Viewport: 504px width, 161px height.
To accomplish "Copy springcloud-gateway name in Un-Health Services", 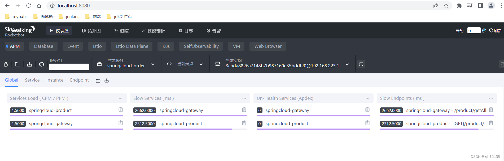I will click(367, 110).
